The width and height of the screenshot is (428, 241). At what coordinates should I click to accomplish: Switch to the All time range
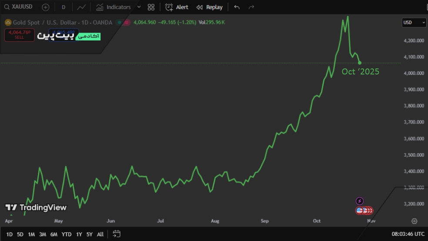[100, 234]
